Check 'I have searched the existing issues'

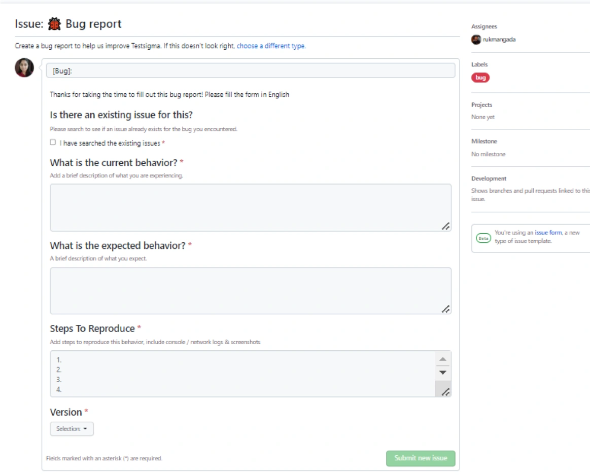pyautogui.click(x=53, y=142)
